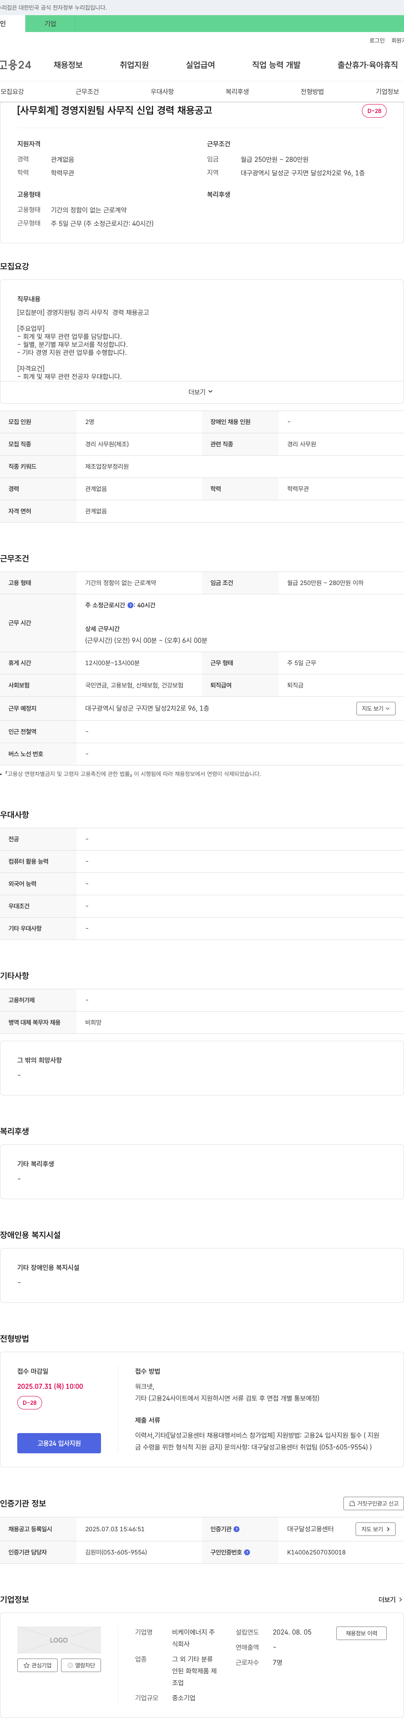
Task: Select 중소기업 company size value
Action: 184,1697
